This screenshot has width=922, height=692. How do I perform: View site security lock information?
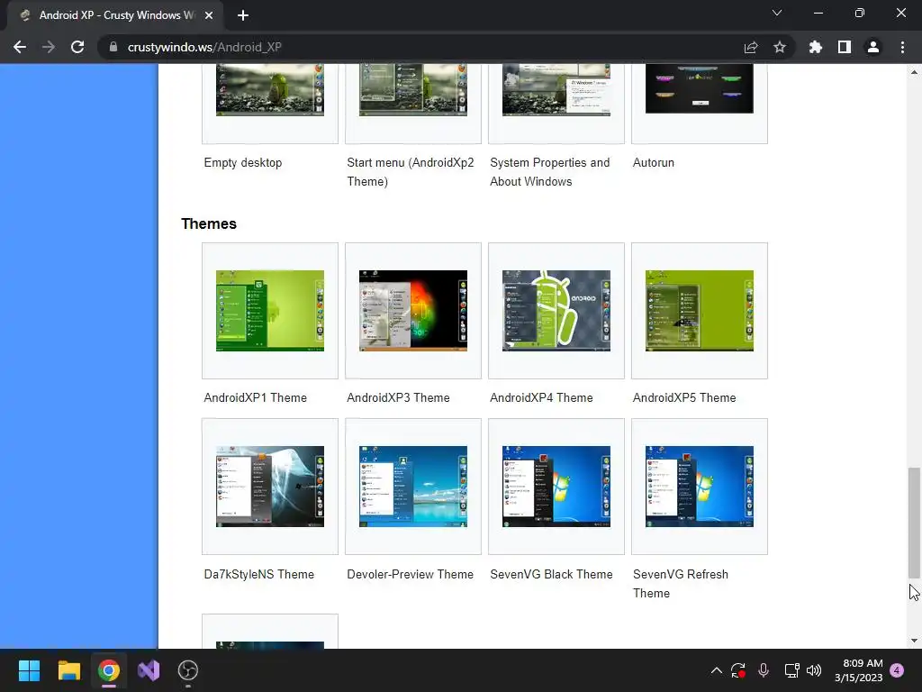click(x=113, y=47)
